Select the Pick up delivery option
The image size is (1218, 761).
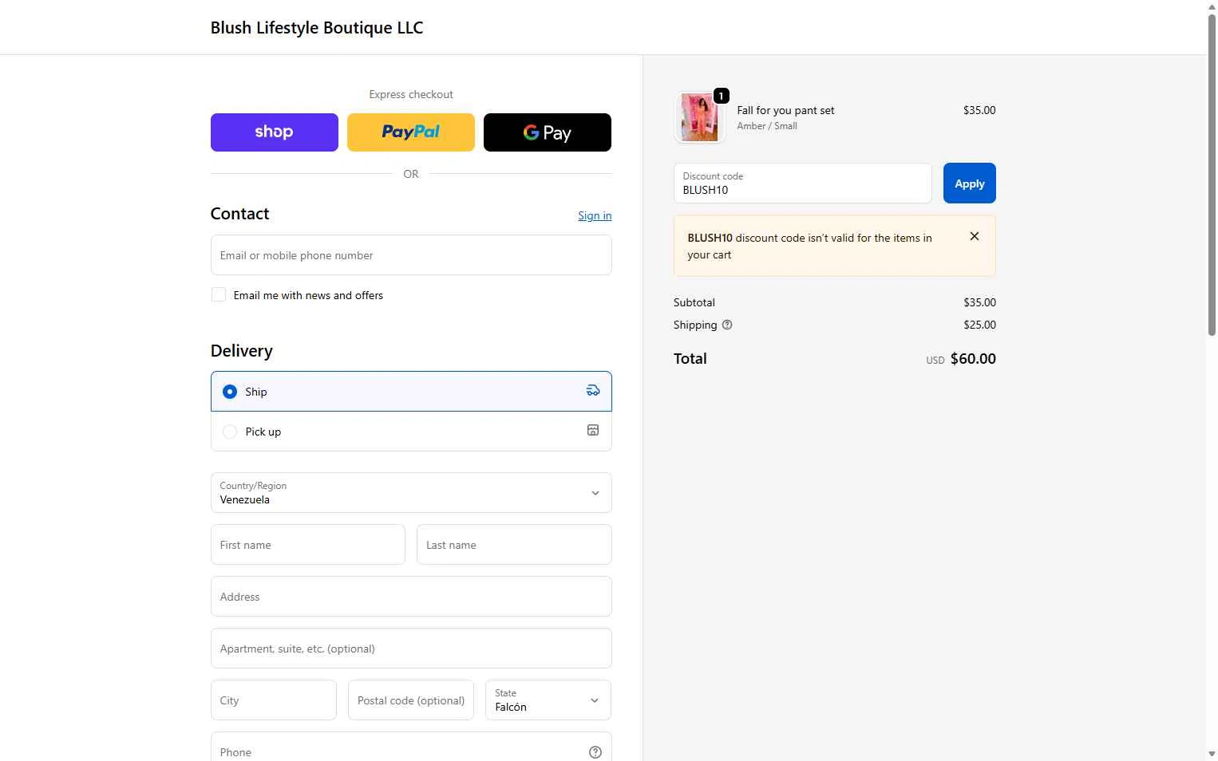pos(411,432)
